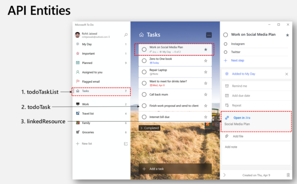Expand the Completed tasks section
Screen dimensions: 297x184
pyautogui.click(x=150, y=128)
